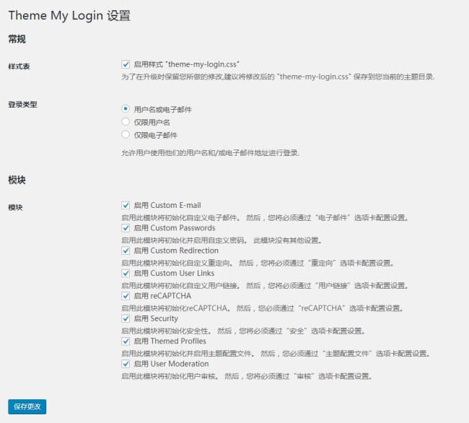469x423 pixels.
Task: Click the Security module description text
Action: pos(243,331)
